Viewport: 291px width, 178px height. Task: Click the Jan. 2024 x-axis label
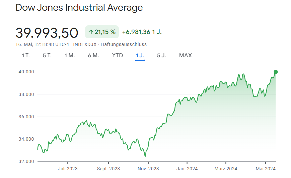point(187,169)
